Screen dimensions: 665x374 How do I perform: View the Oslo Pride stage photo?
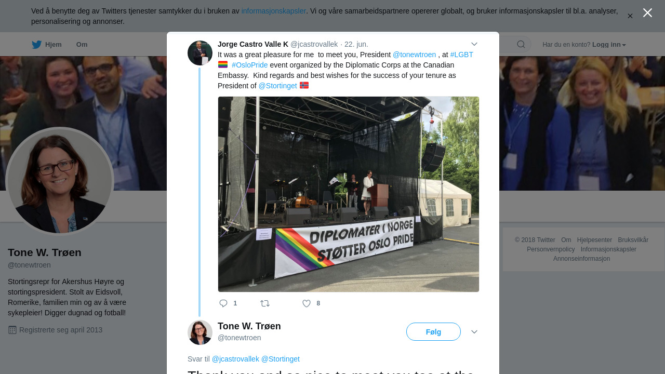pyautogui.click(x=349, y=194)
